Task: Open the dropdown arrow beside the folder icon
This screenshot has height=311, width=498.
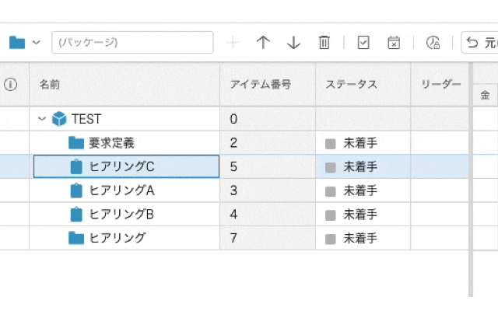Action: coord(37,42)
